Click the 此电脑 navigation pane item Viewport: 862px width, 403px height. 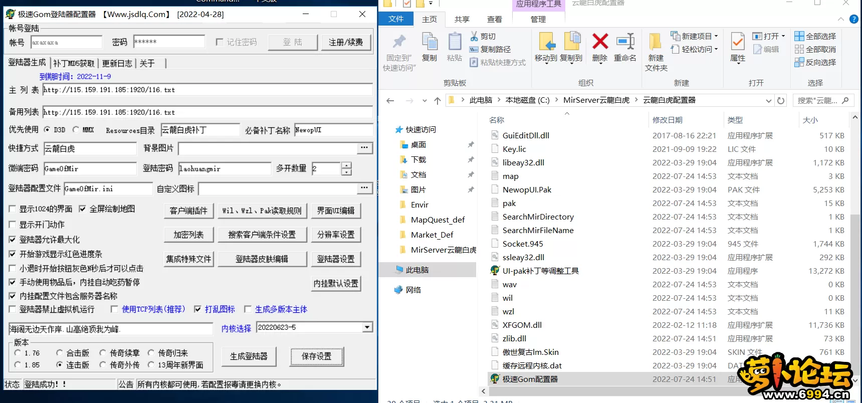point(417,270)
